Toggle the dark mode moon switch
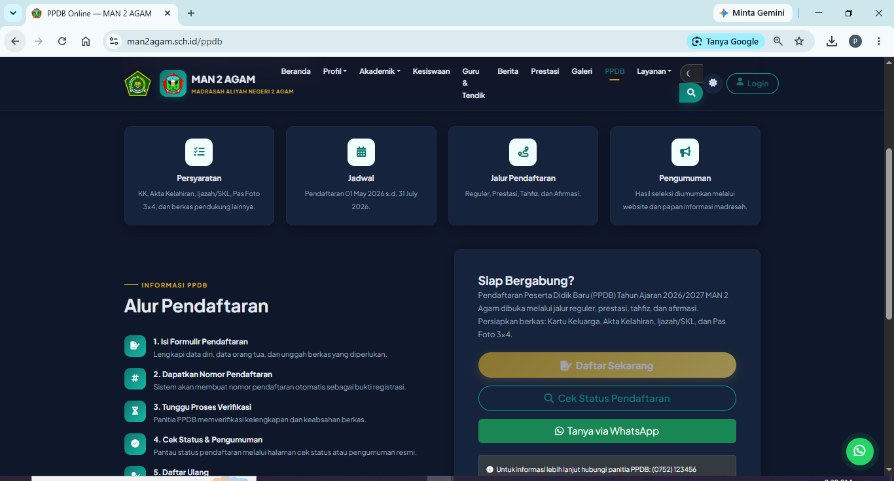This screenshot has width=894, height=481. [691, 73]
